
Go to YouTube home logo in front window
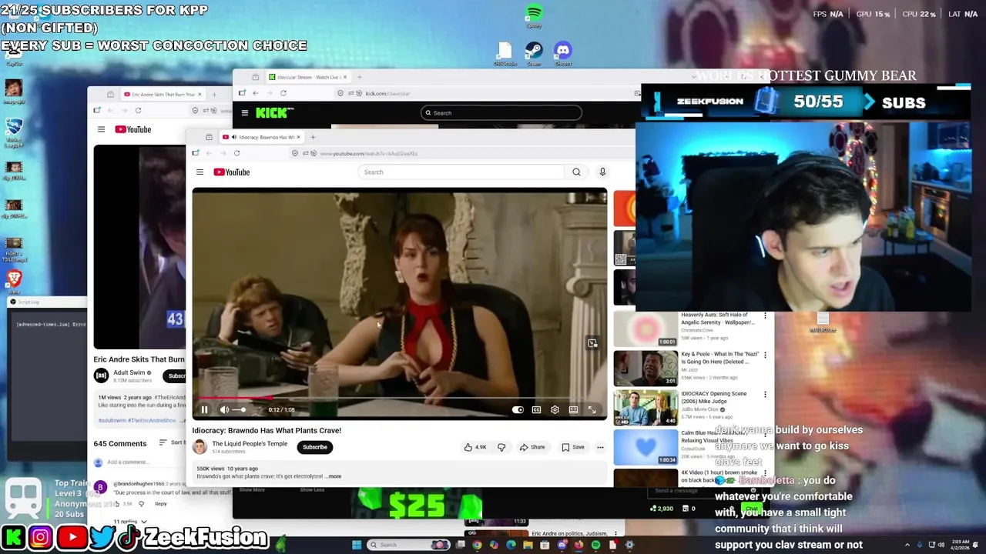coord(232,172)
